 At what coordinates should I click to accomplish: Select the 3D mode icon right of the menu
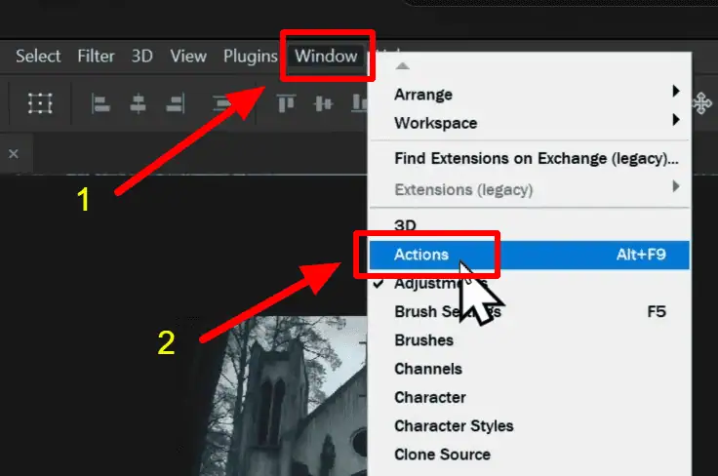701,102
